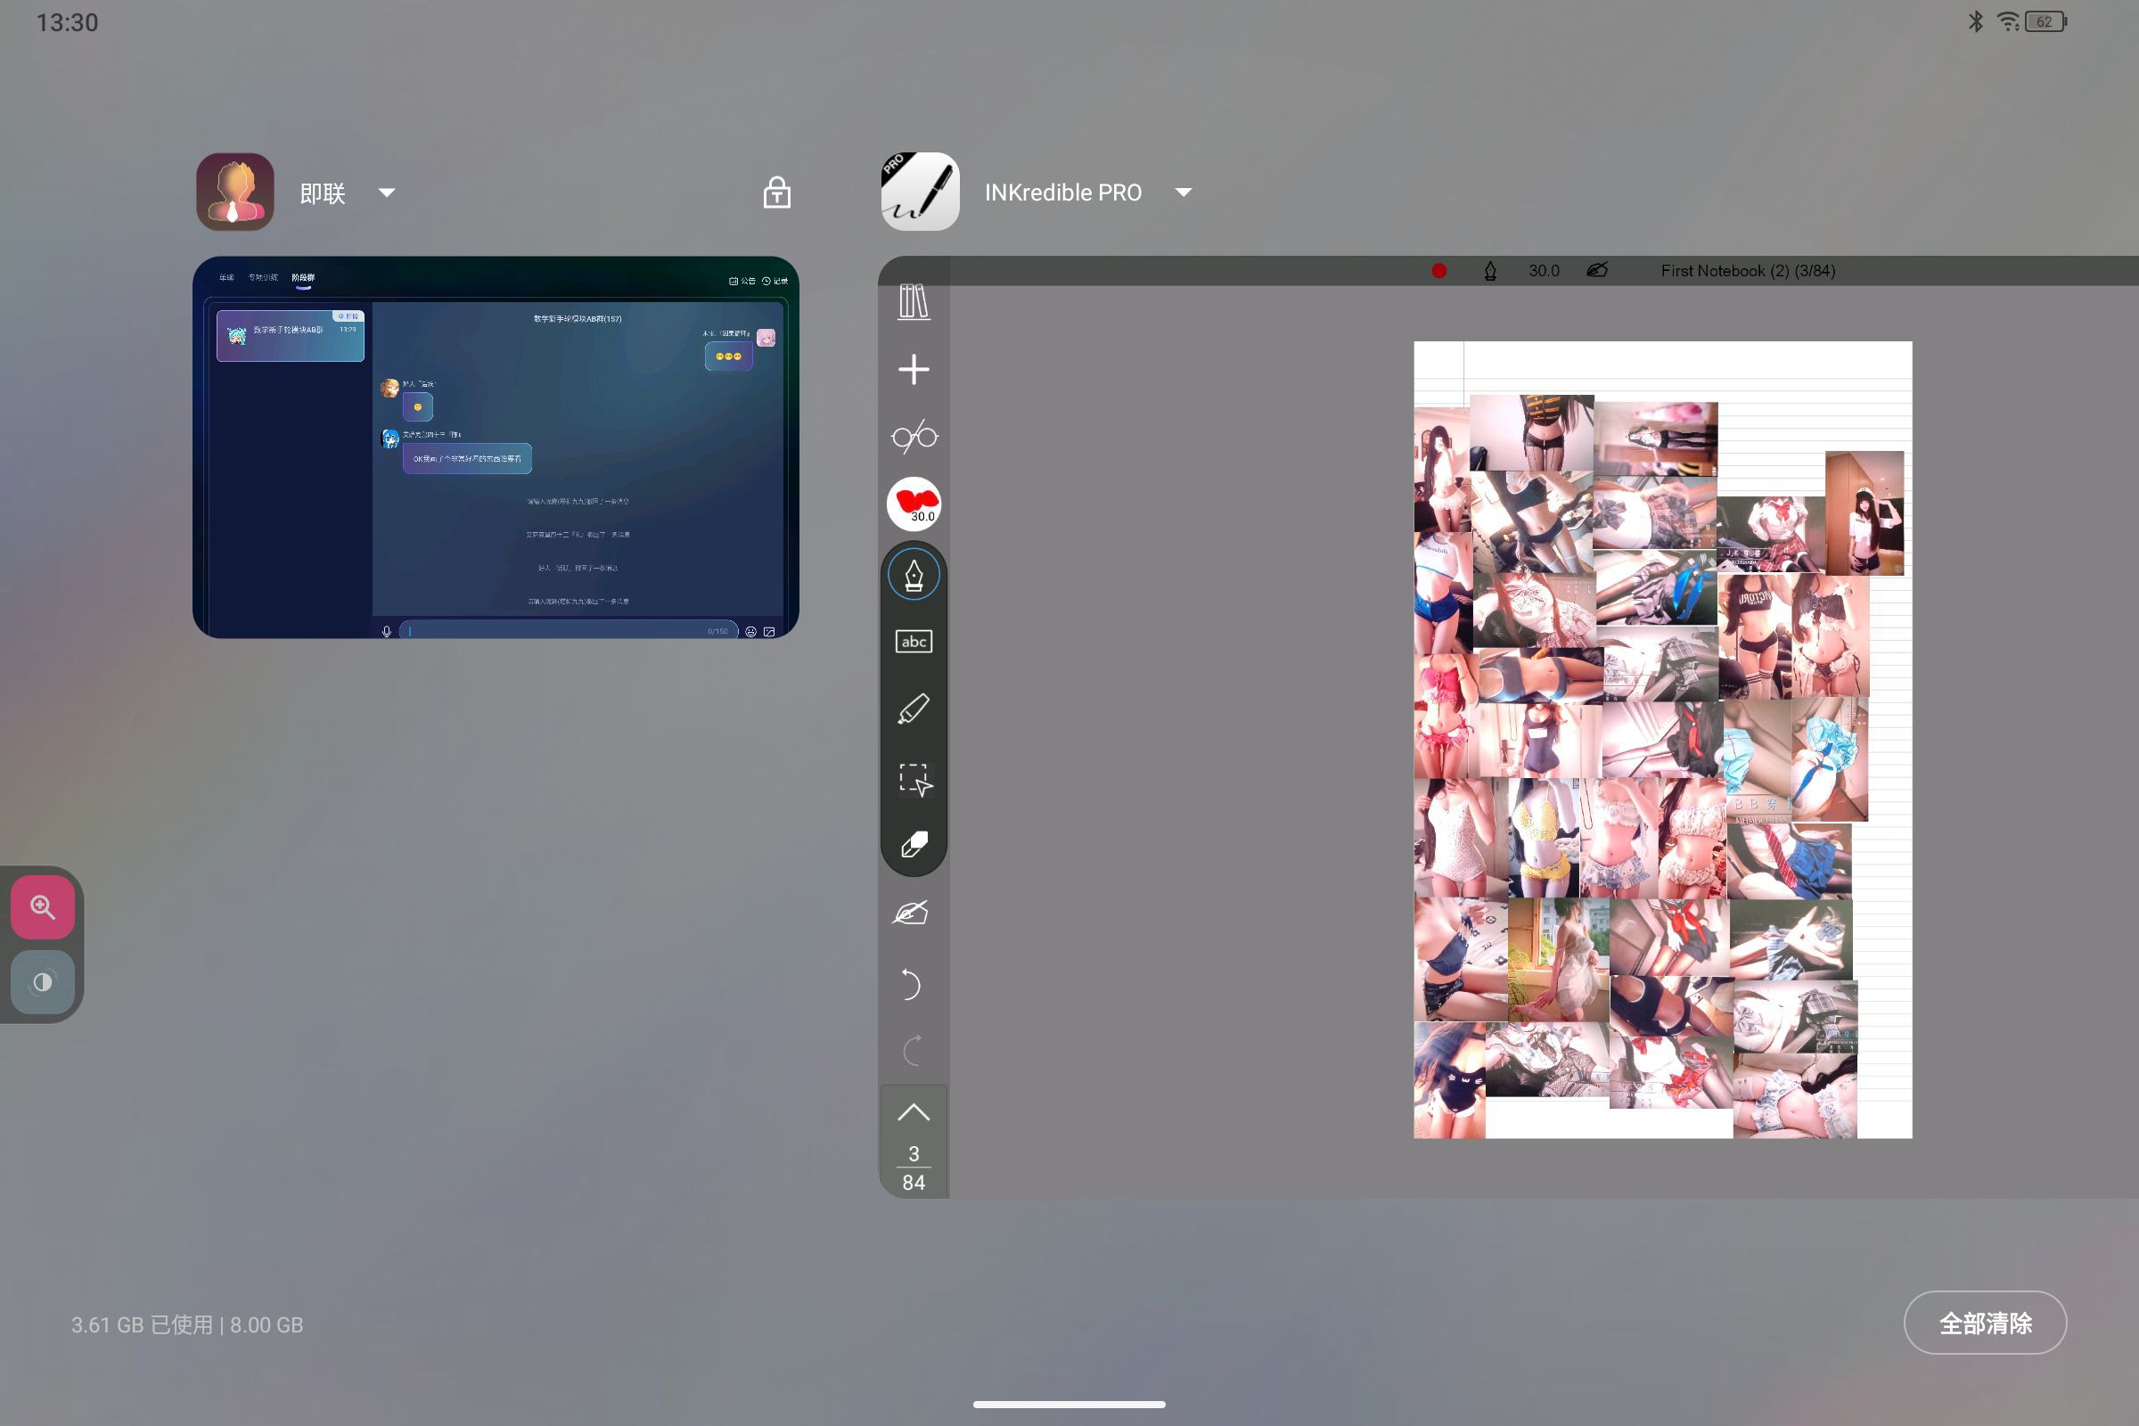Click the undo arrow

911,984
